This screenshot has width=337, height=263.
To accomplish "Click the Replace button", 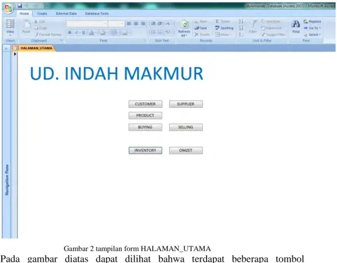I will click(312, 21).
